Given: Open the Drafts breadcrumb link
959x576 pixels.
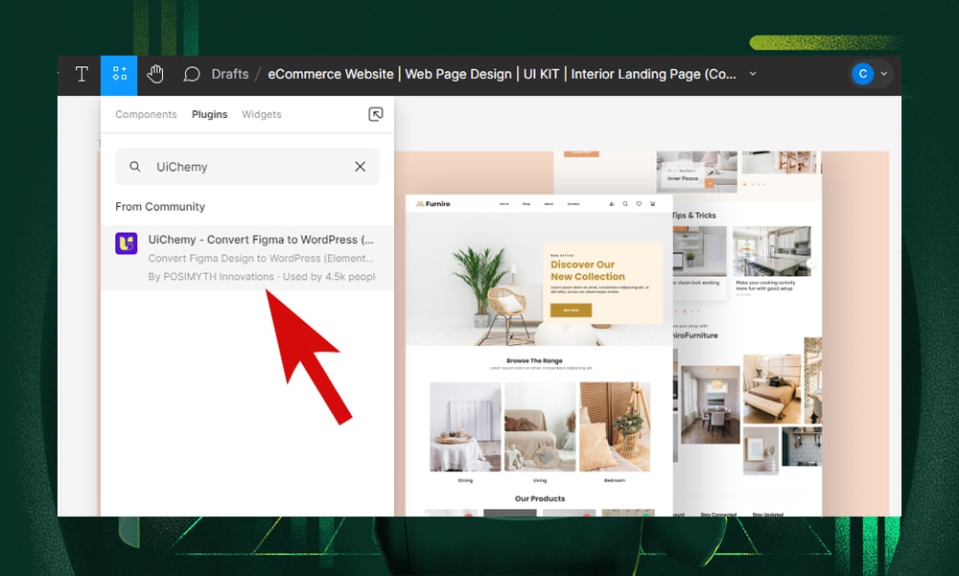Looking at the screenshot, I should coord(230,74).
